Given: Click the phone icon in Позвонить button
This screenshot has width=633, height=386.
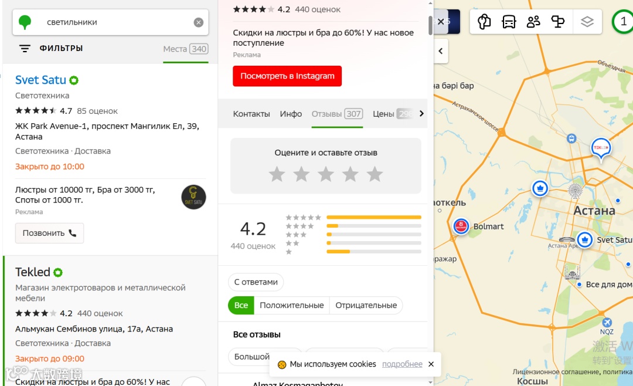Looking at the screenshot, I should (x=72, y=233).
